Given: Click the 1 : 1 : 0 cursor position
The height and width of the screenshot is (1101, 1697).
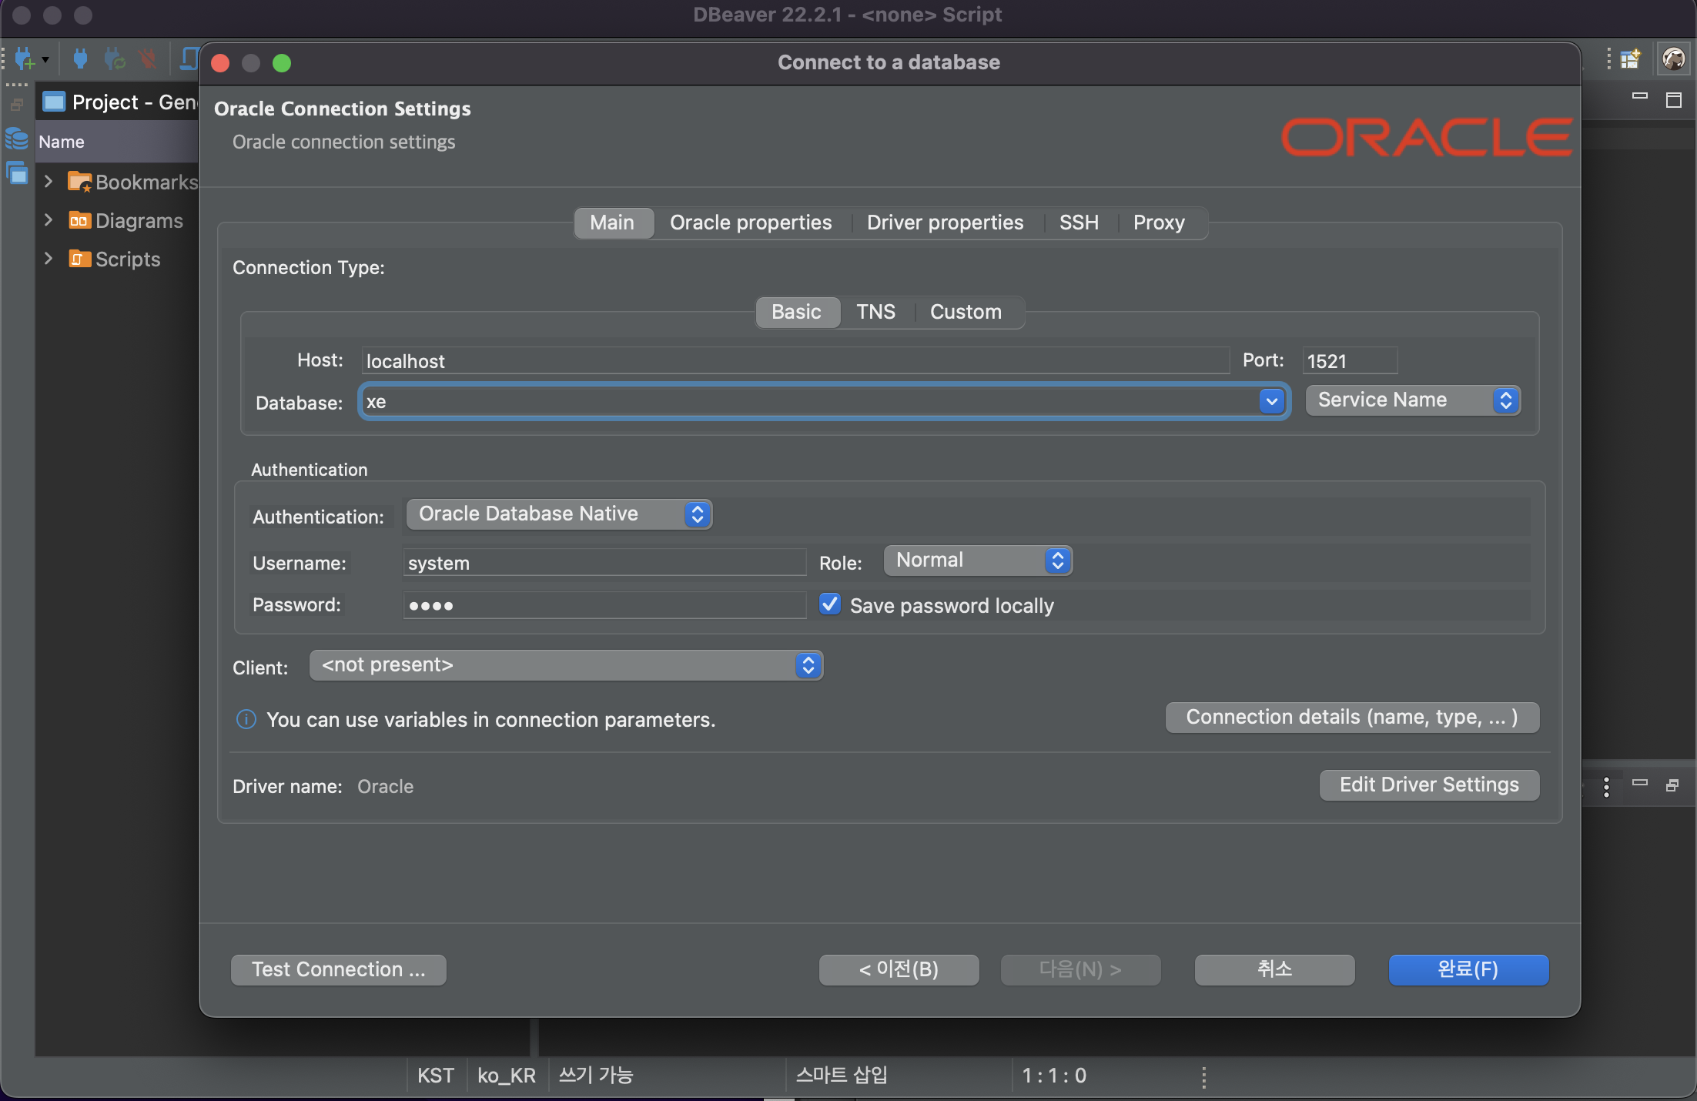Looking at the screenshot, I should tap(1054, 1076).
